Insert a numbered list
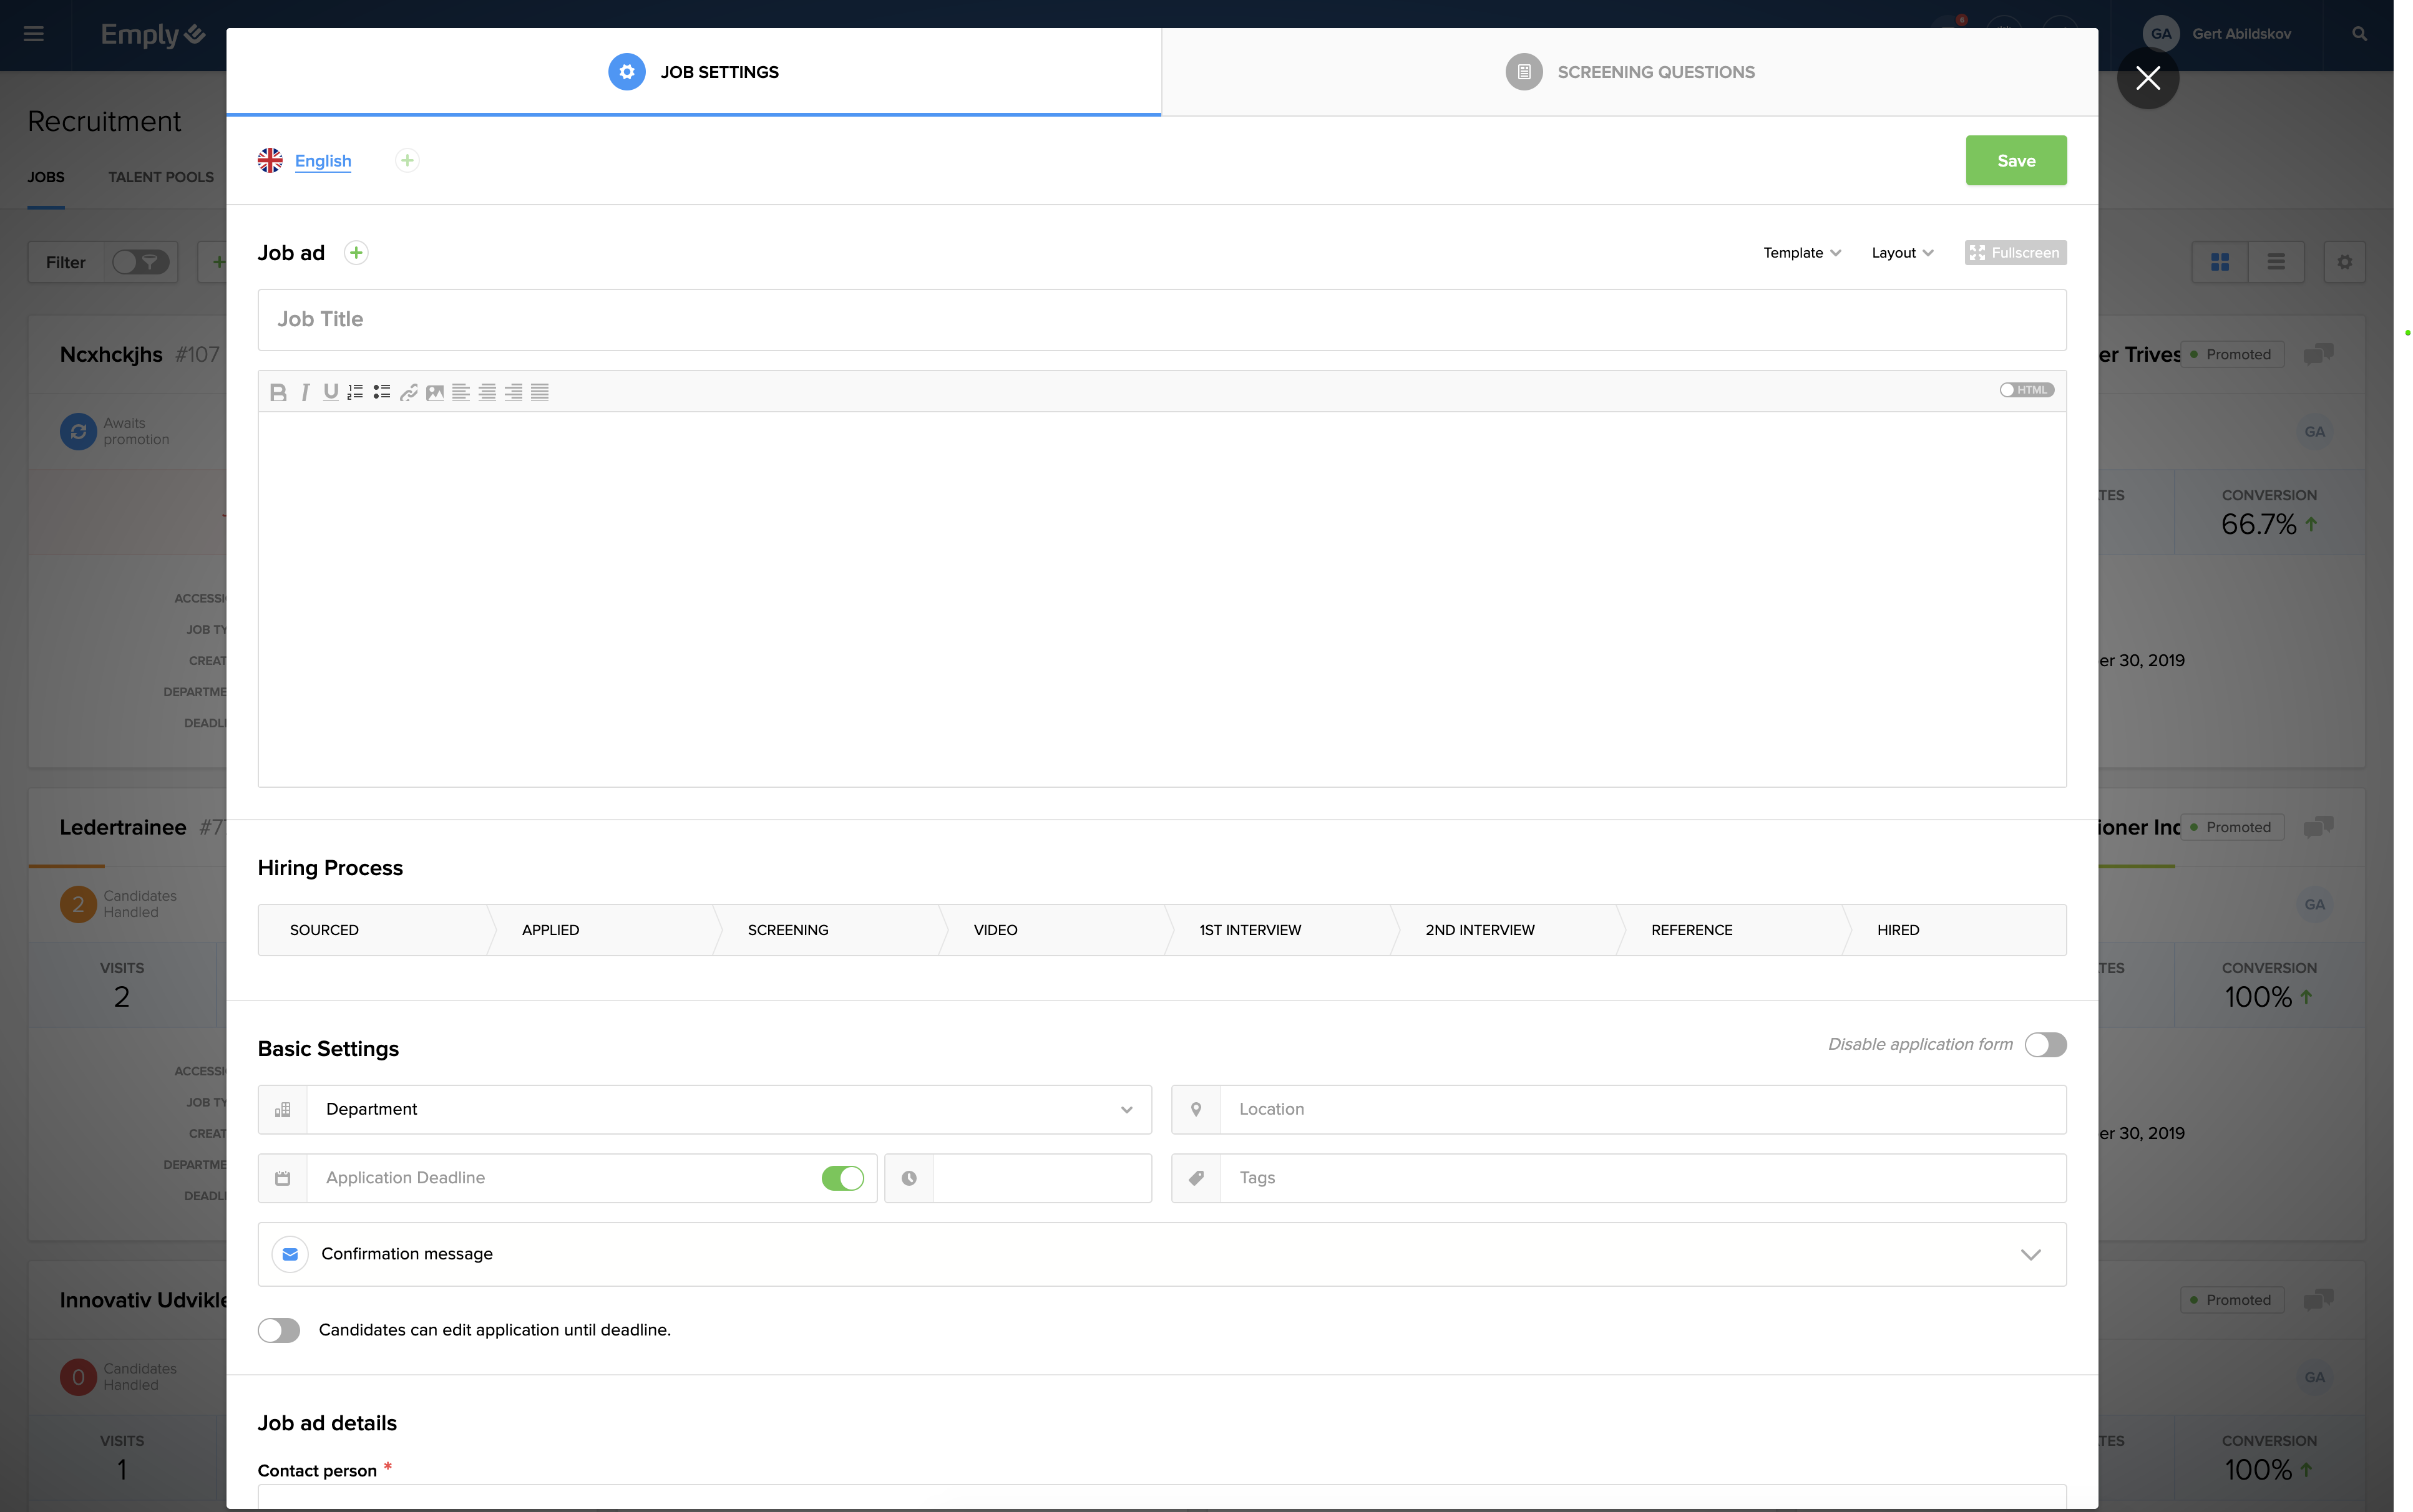The height and width of the screenshot is (1512, 2413). click(355, 392)
